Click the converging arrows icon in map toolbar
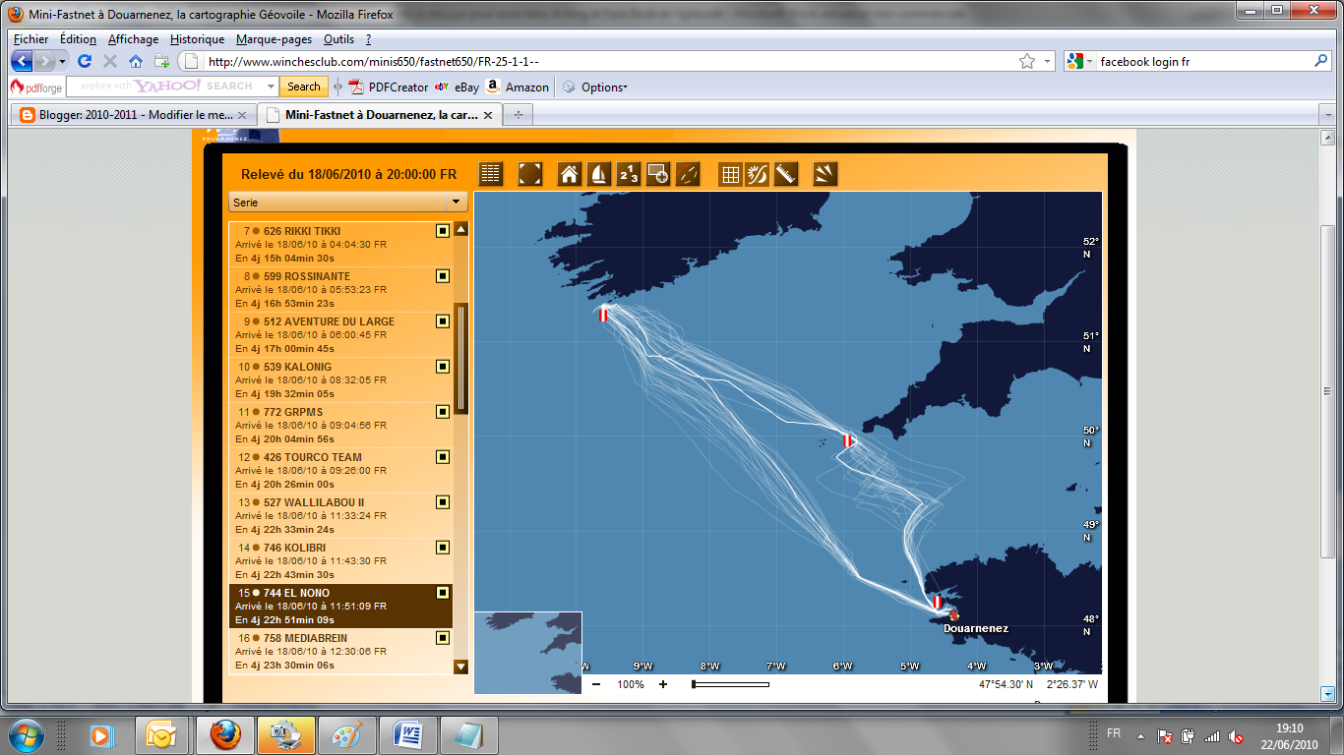The image size is (1344, 755). click(825, 174)
